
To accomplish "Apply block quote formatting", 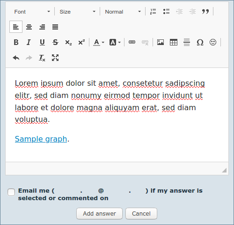I will (x=205, y=12).
